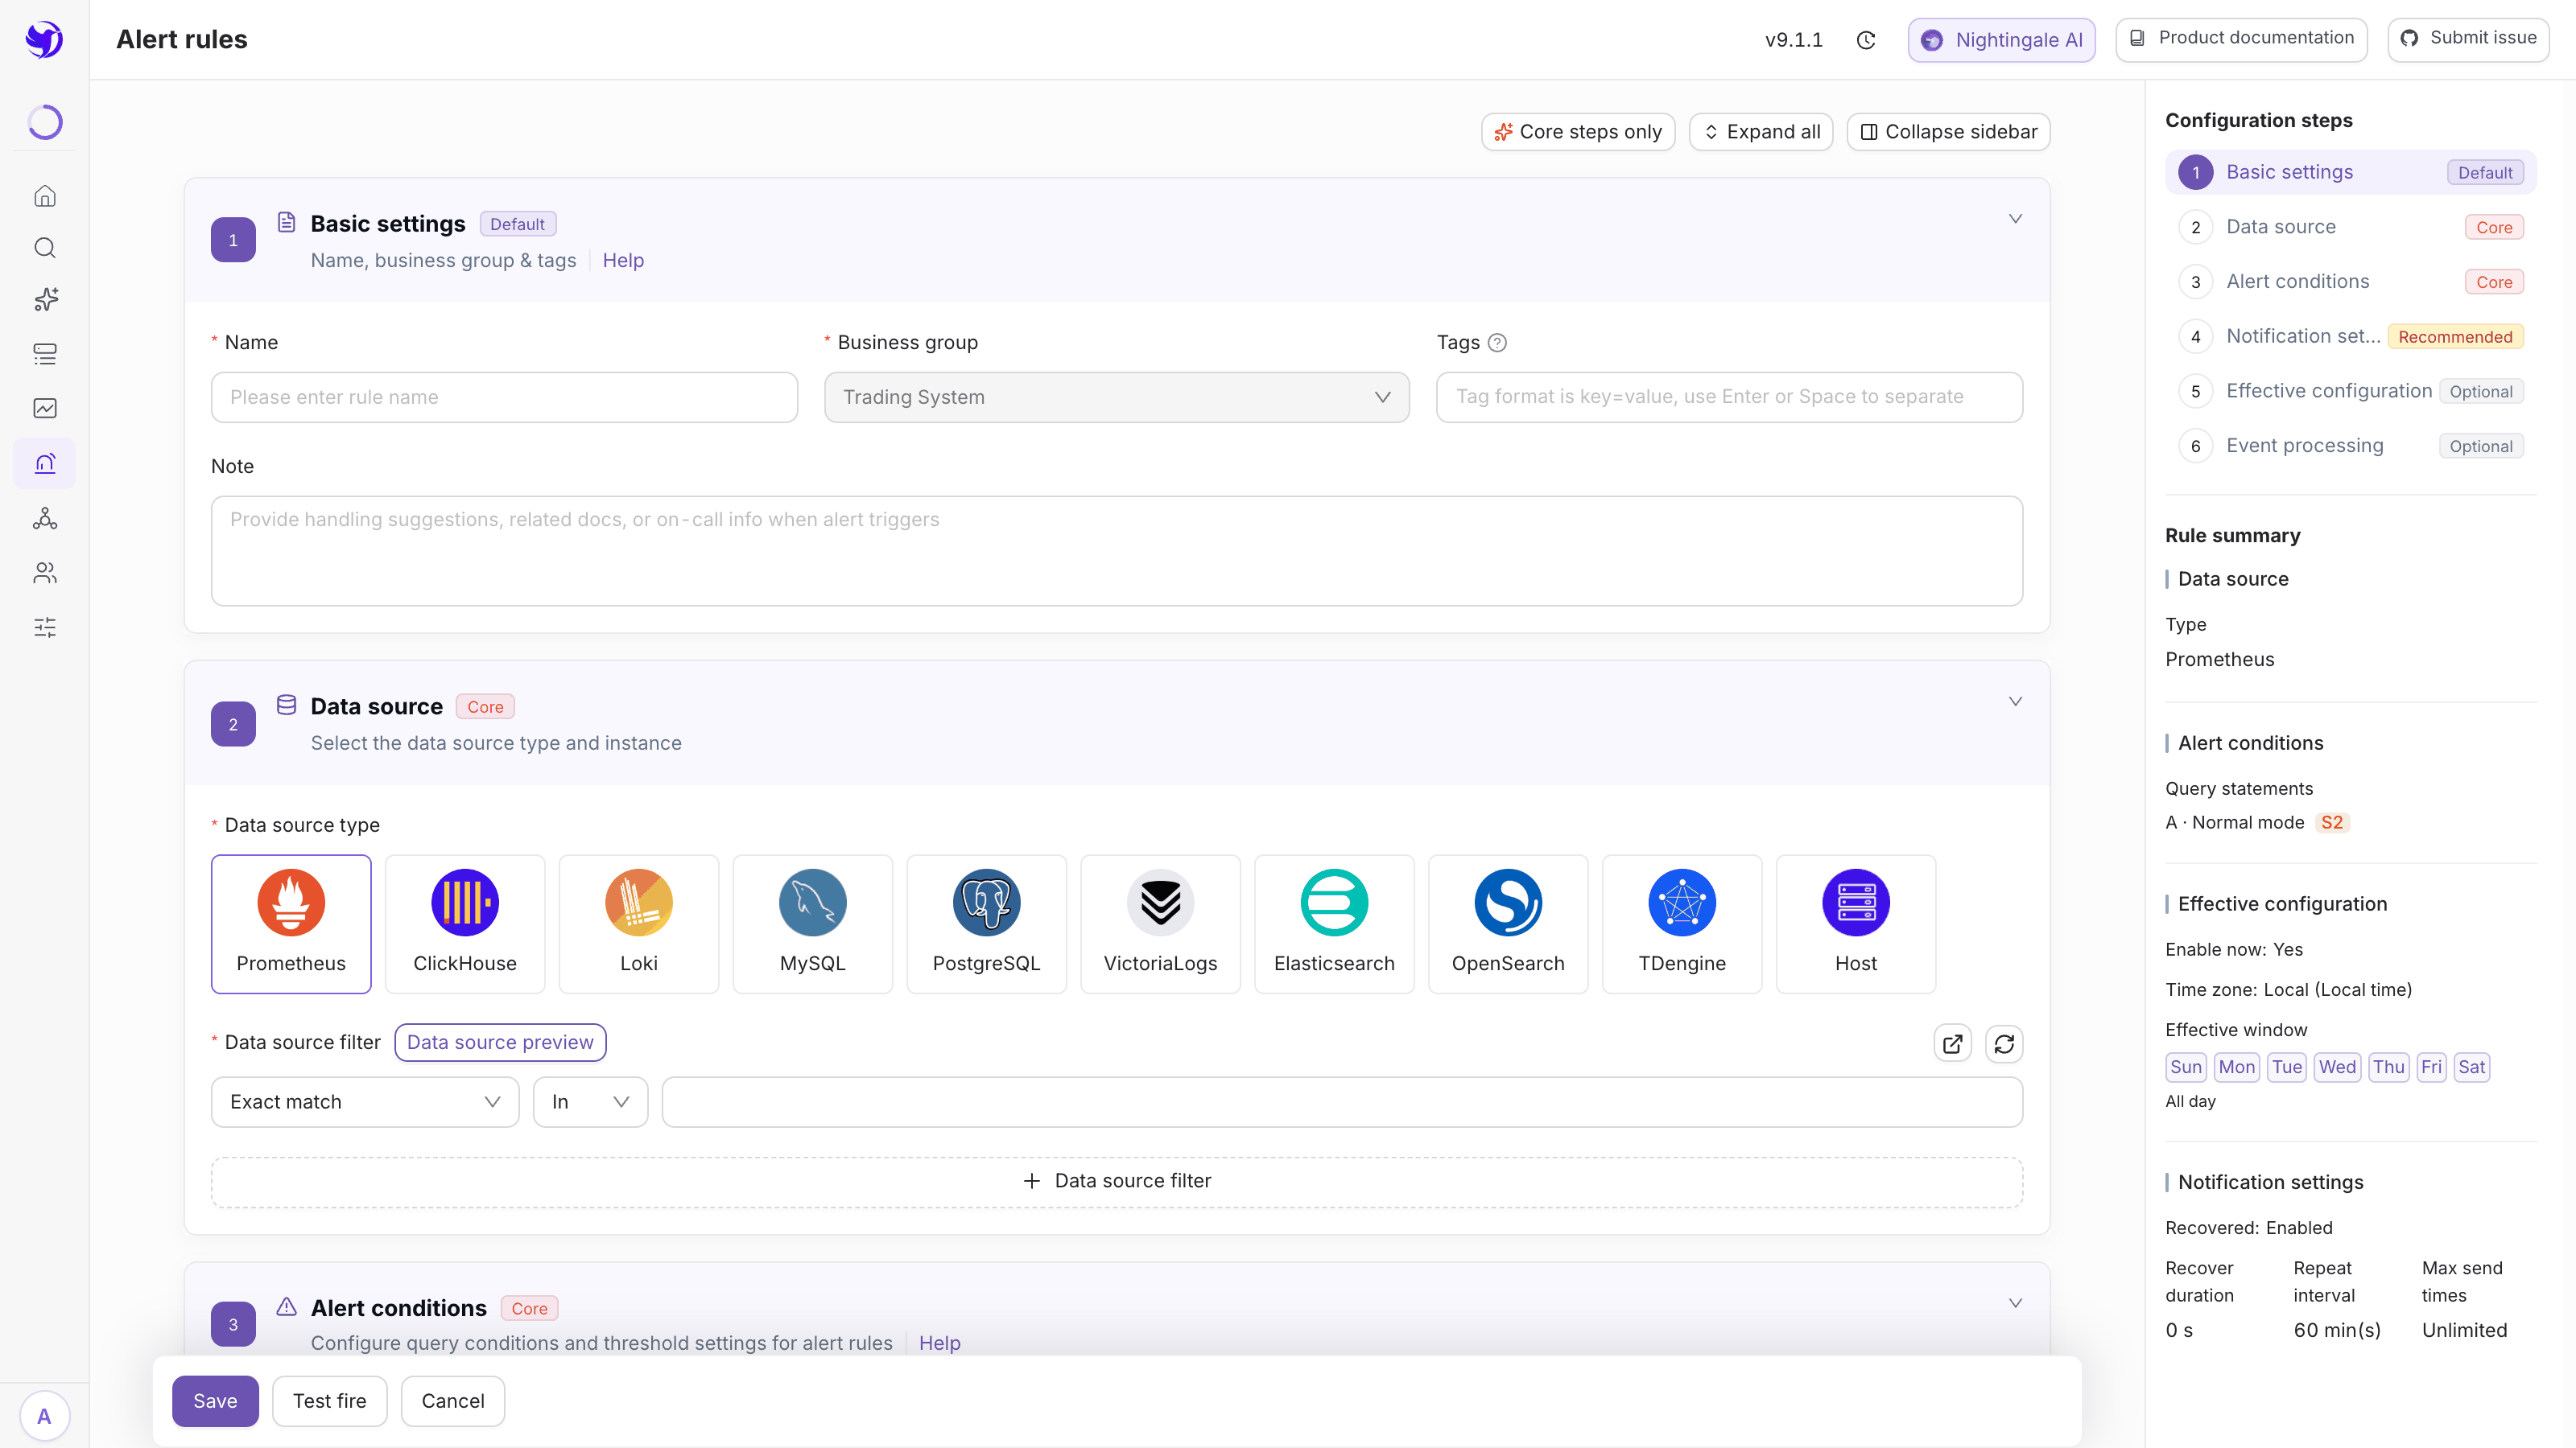This screenshot has height=1448, width=2576.
Task: Open the topology nodes icon in sidebar
Action: (x=45, y=519)
